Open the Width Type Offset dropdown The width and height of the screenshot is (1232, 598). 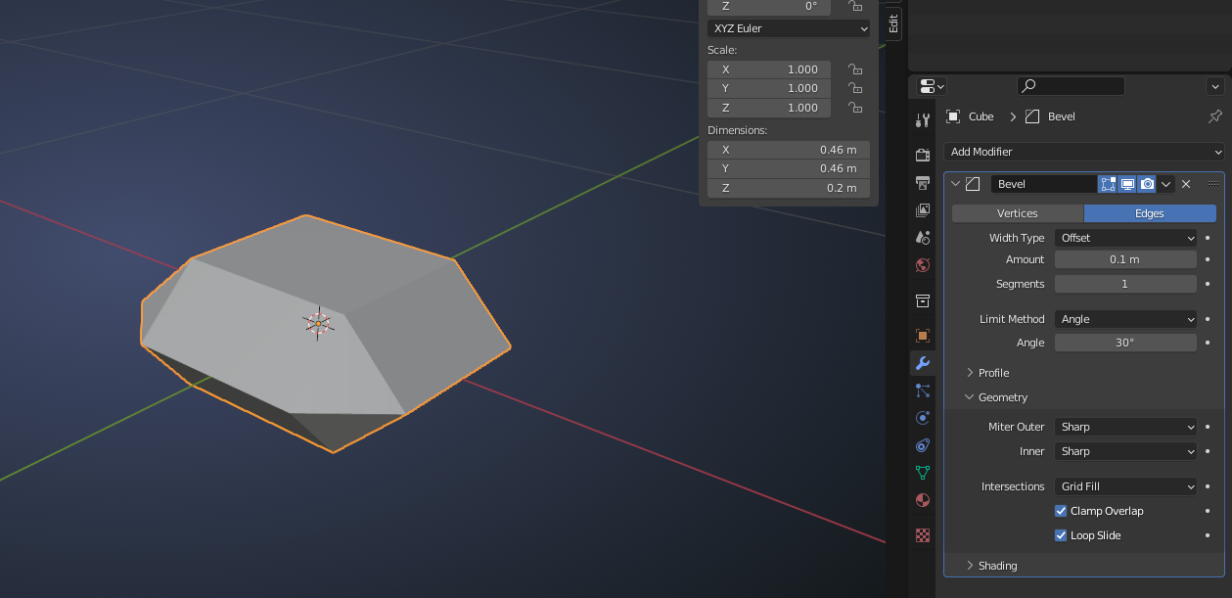pyautogui.click(x=1125, y=238)
